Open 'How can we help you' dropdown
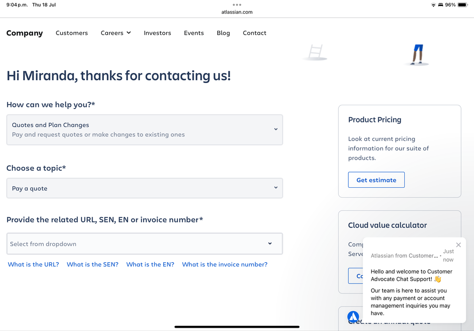This screenshot has height=331, width=474. (x=145, y=129)
